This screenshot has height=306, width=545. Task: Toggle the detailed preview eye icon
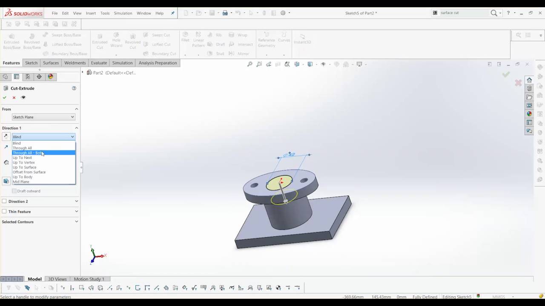click(x=23, y=97)
